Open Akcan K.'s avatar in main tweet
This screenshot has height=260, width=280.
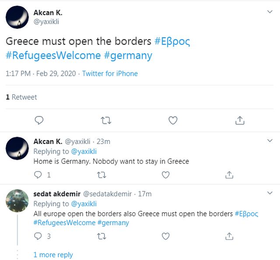point(17,18)
